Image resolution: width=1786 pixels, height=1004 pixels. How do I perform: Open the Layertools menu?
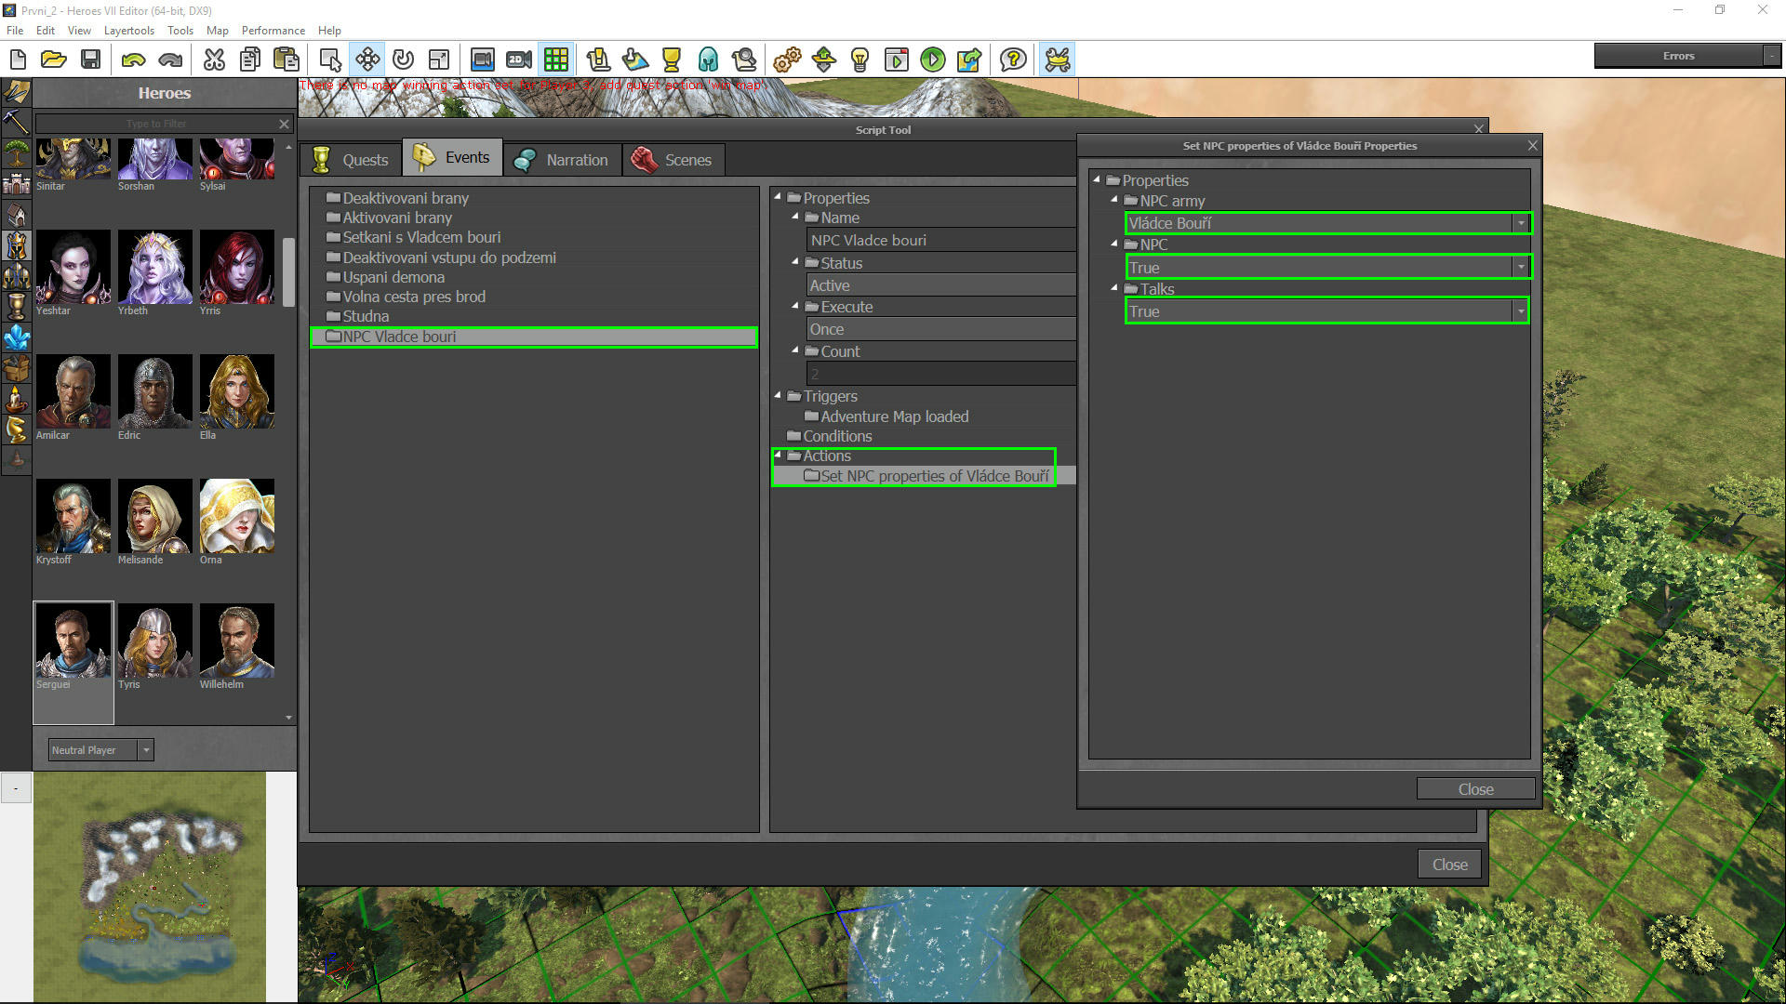[129, 31]
